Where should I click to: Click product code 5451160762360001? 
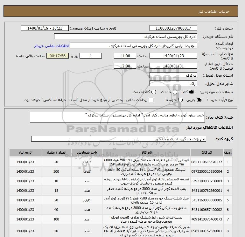pyautogui.click(x=207, y=191)
